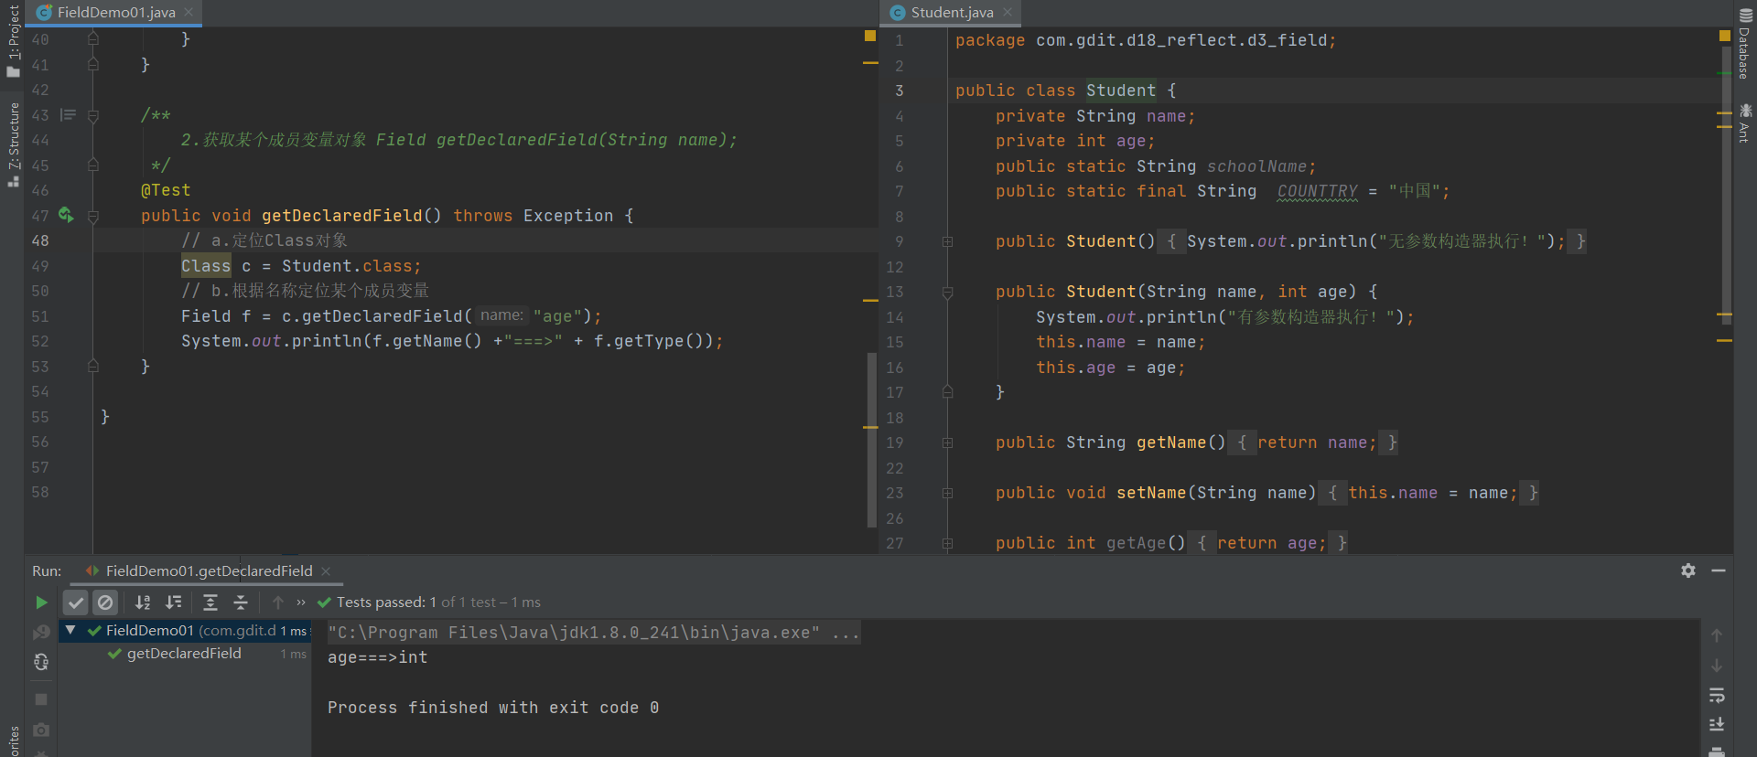
Task: Select getDeclaredField test result
Action: (x=184, y=654)
